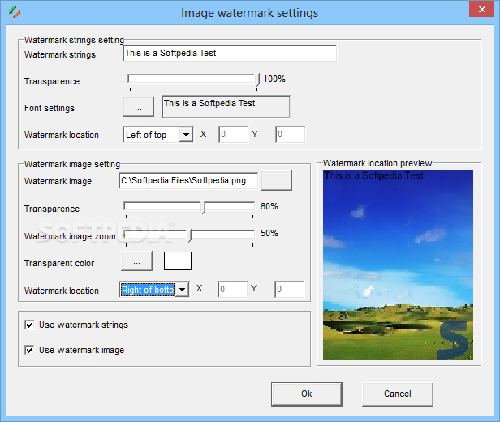Viewport: 500px width, 422px height.
Task: Click the 'Watermark image zoom' label
Action: click(x=70, y=236)
